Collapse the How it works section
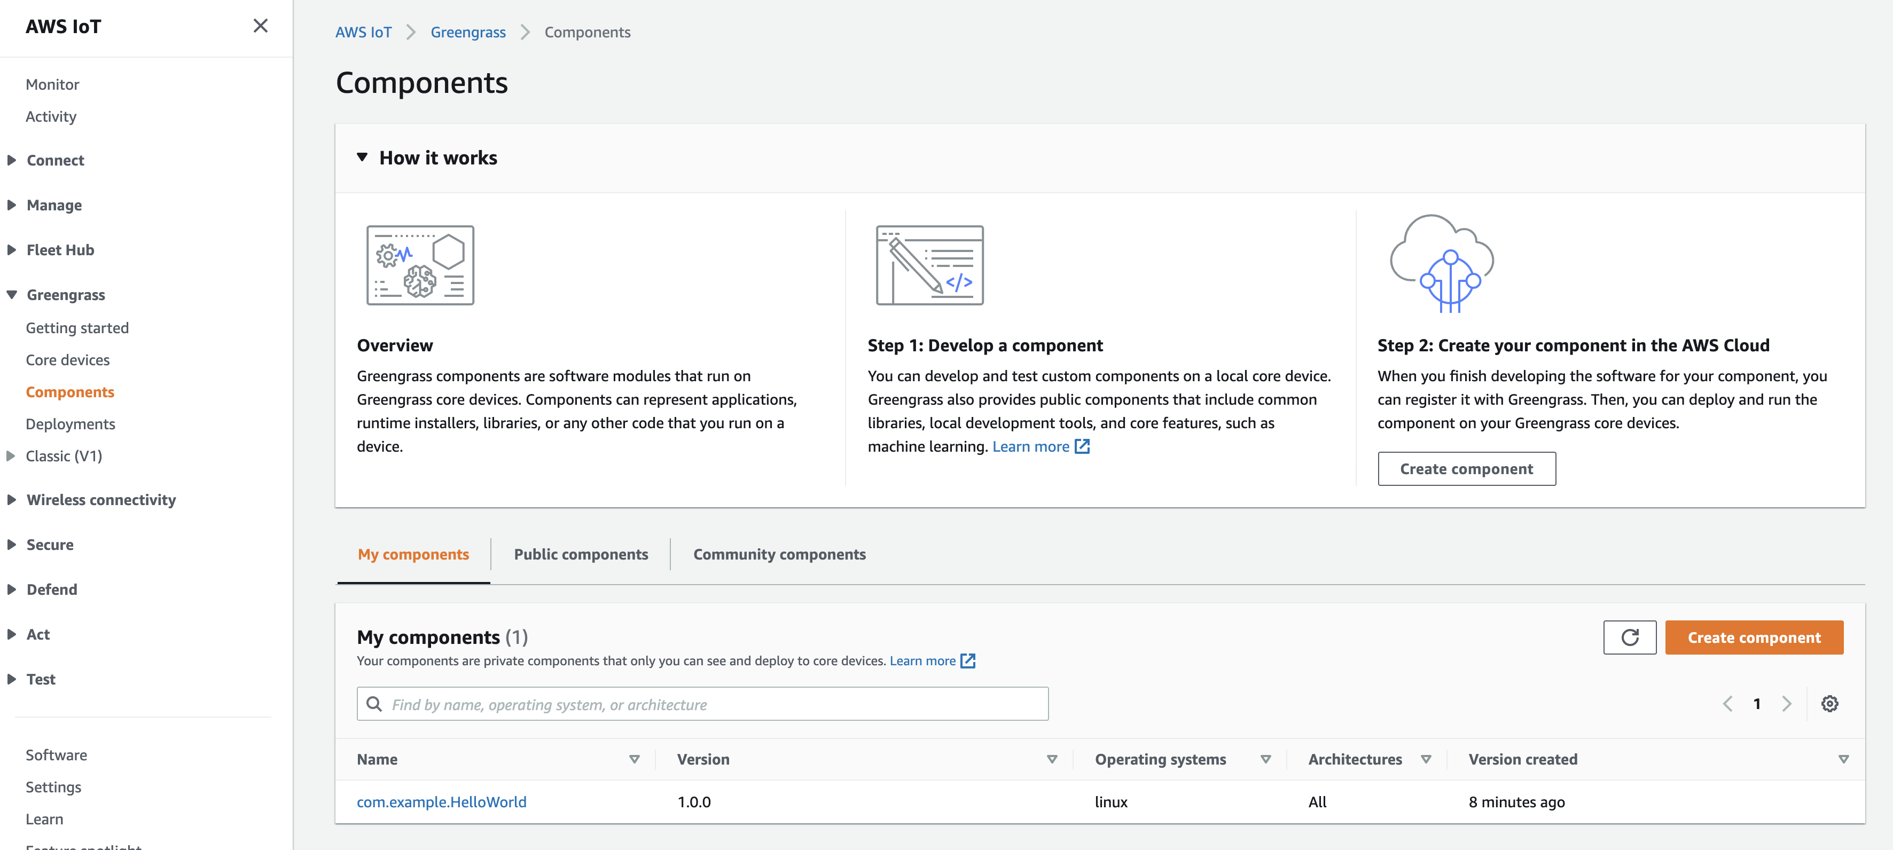1893x850 pixels. [362, 157]
